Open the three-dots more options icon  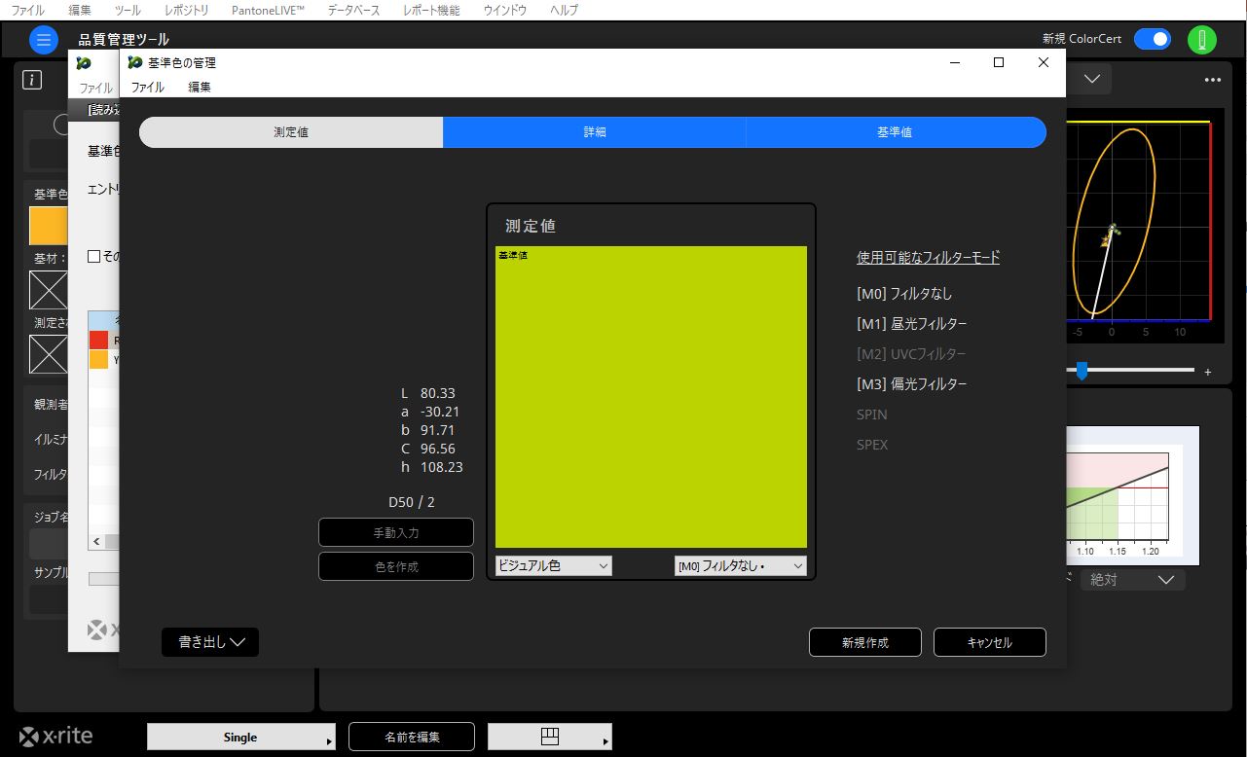(x=1212, y=80)
